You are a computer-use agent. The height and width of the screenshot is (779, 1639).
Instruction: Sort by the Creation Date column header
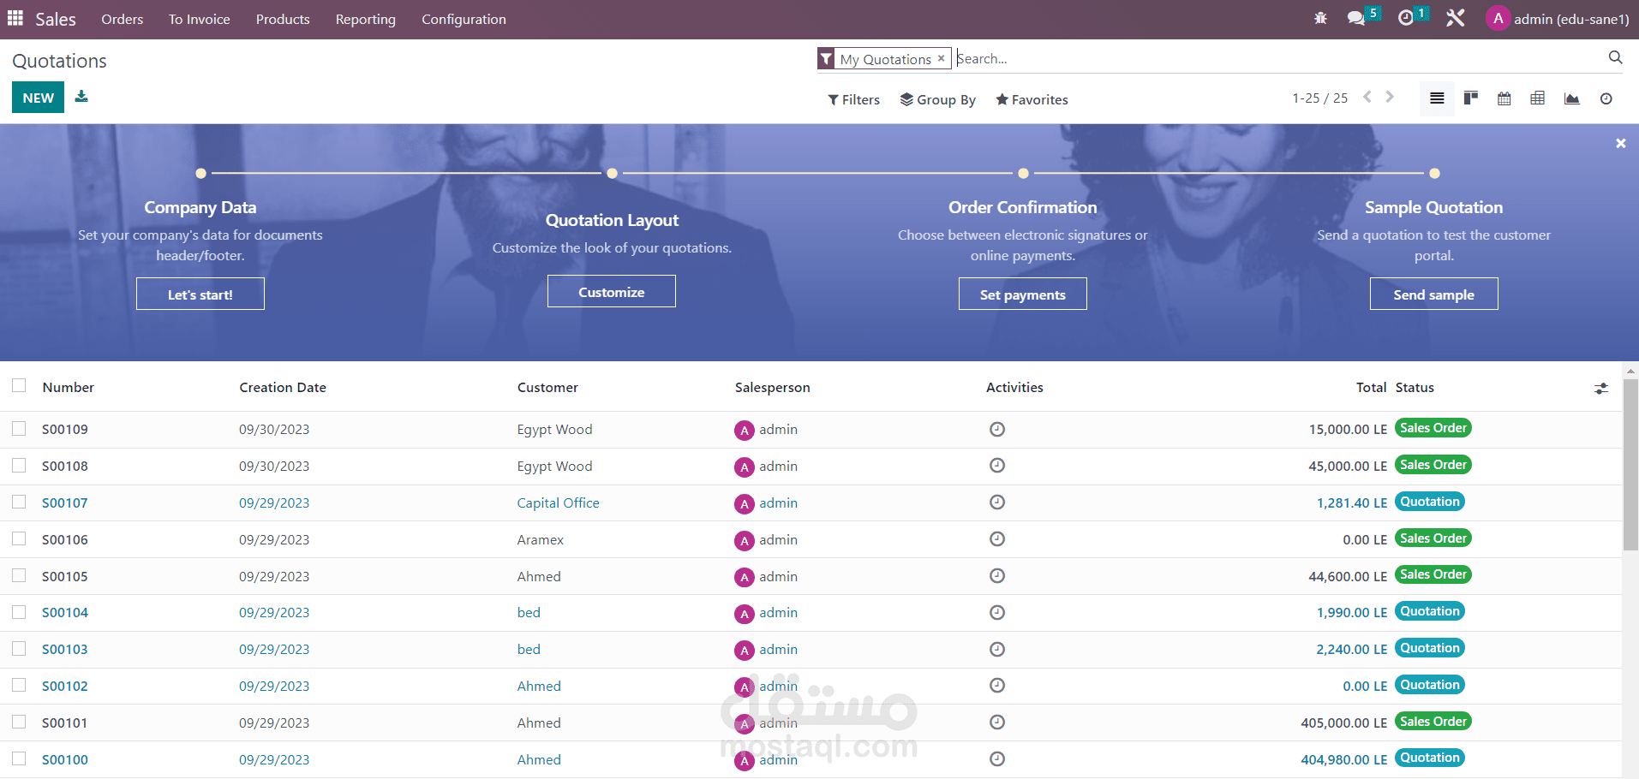click(x=283, y=387)
